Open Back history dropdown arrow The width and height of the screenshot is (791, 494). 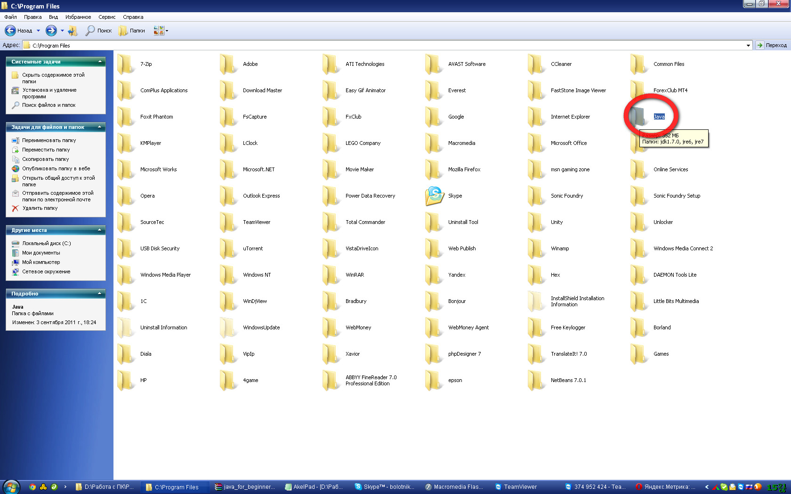tap(38, 31)
